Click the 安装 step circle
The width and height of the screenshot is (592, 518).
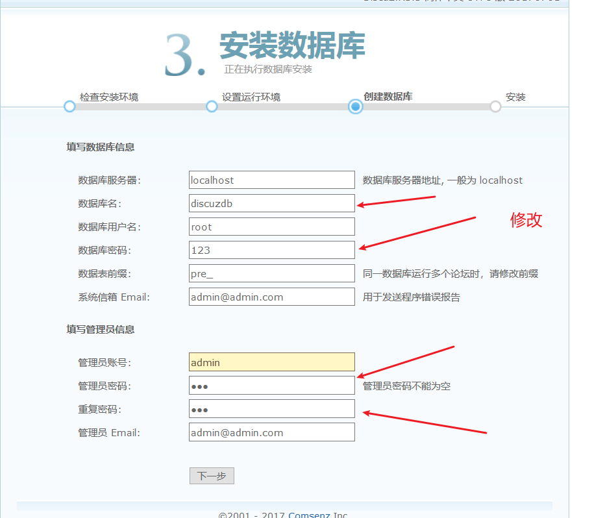pos(495,106)
